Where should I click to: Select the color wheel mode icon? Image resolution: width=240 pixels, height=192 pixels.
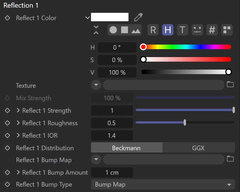click(113, 30)
